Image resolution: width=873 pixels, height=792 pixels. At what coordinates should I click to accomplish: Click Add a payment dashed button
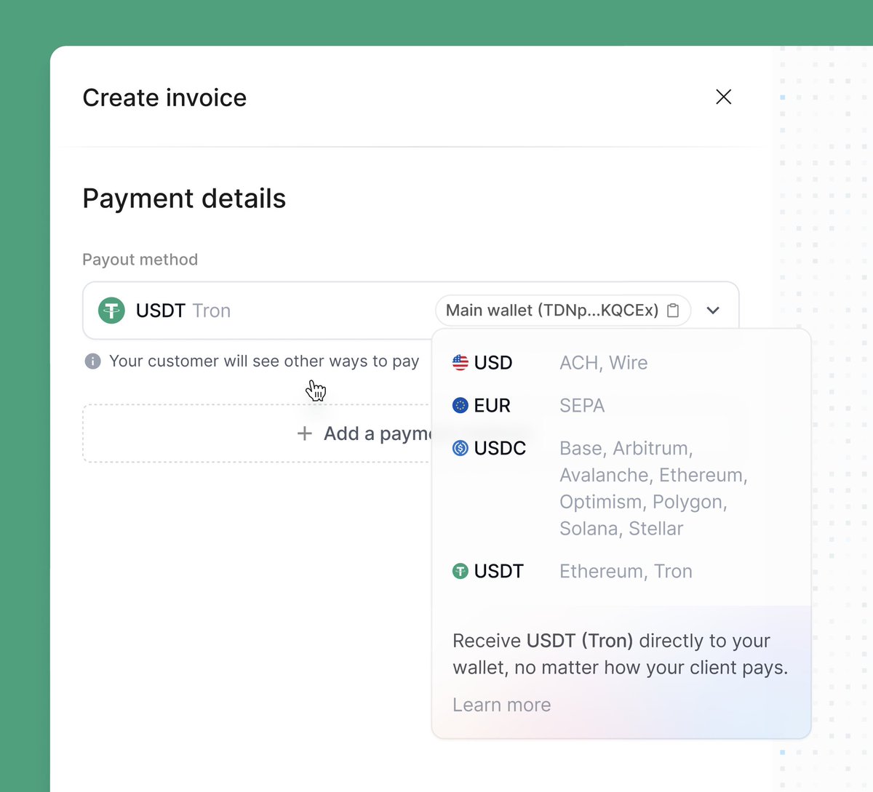258,433
